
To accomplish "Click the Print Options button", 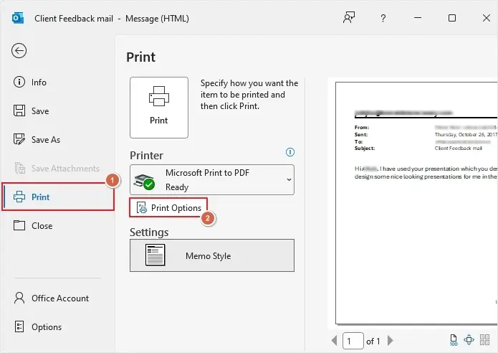I will pyautogui.click(x=168, y=207).
